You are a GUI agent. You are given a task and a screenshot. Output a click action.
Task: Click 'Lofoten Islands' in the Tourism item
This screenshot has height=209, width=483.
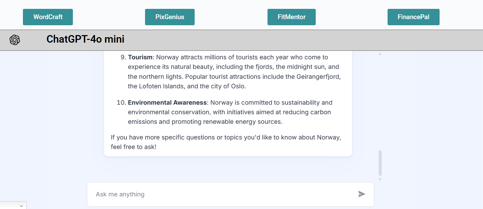coord(161,86)
